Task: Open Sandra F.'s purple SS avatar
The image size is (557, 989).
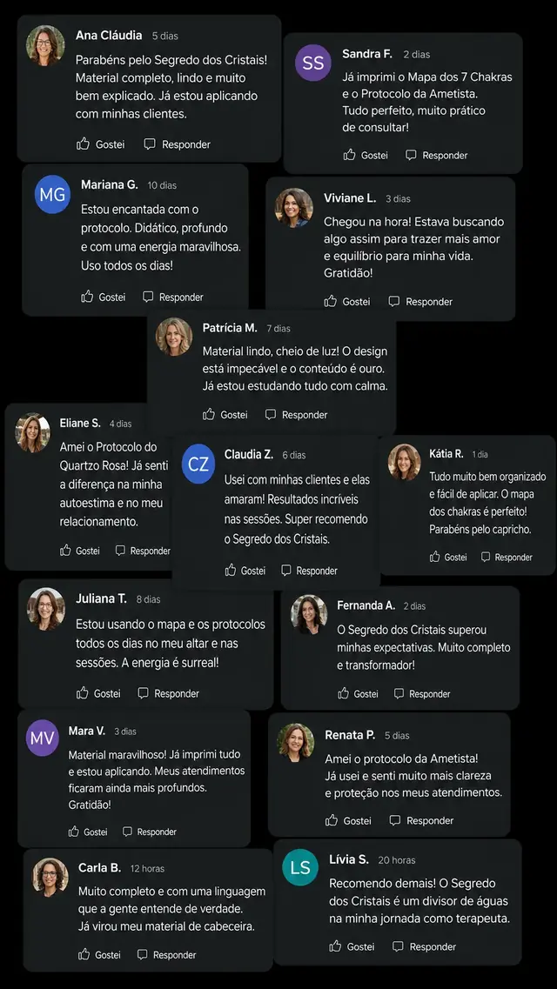Action: [x=313, y=63]
